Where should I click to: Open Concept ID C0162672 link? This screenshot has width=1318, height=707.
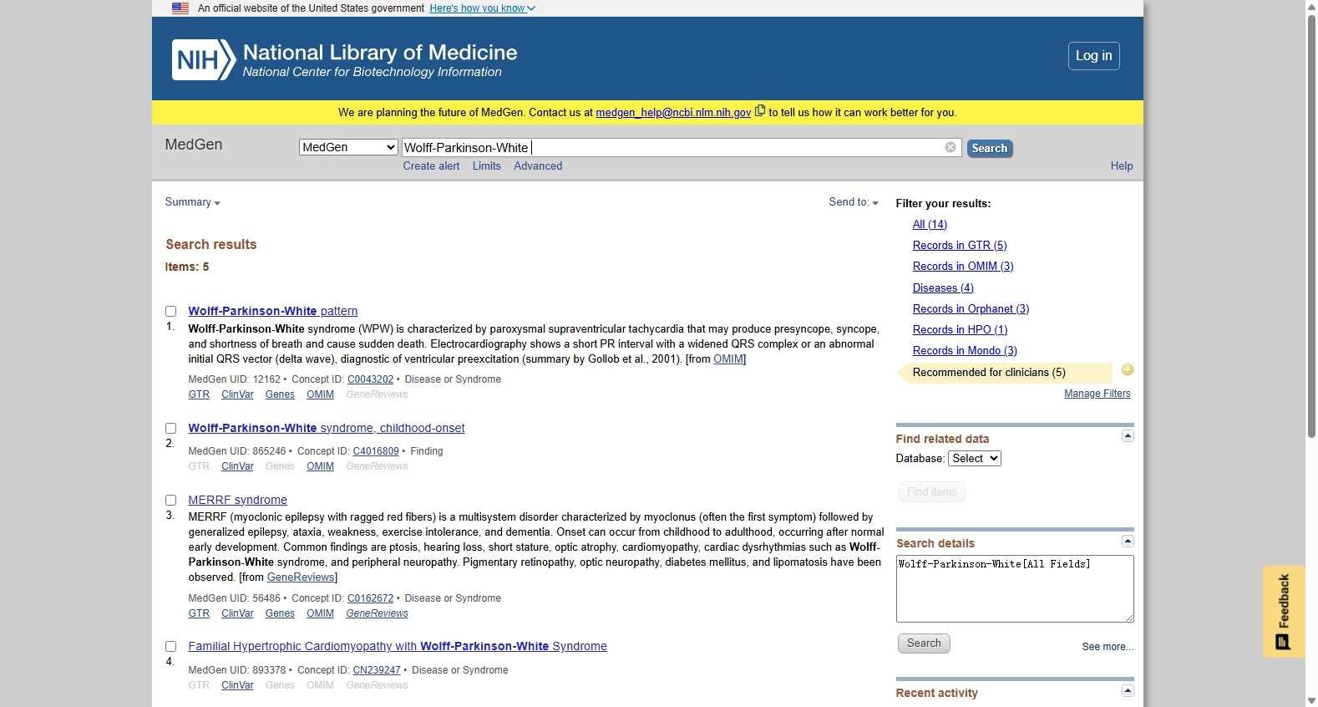point(370,598)
